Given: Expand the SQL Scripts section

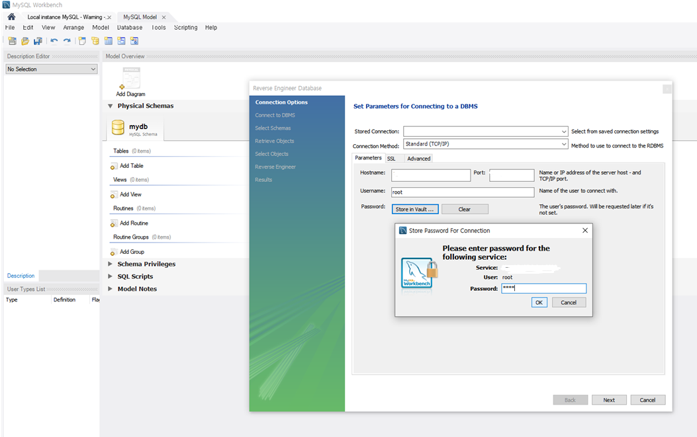Looking at the screenshot, I should 111,276.
